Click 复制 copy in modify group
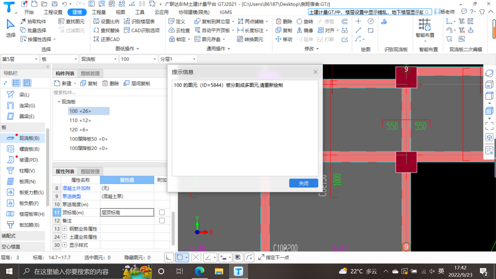 284,30
